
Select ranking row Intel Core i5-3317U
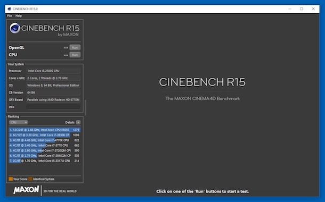coord(45,161)
